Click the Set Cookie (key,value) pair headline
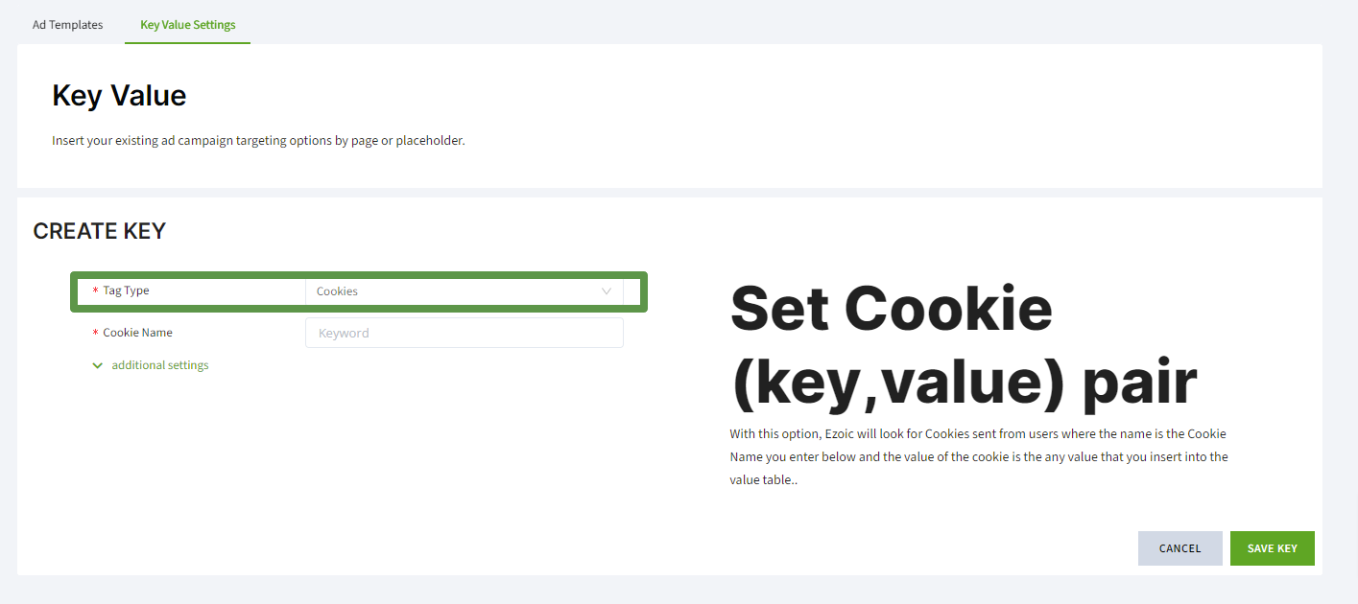The width and height of the screenshot is (1358, 604). pos(963,346)
